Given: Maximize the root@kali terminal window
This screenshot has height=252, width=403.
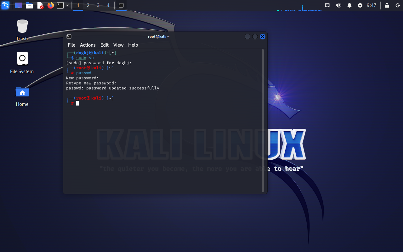Looking at the screenshot, I should pyautogui.click(x=255, y=37).
